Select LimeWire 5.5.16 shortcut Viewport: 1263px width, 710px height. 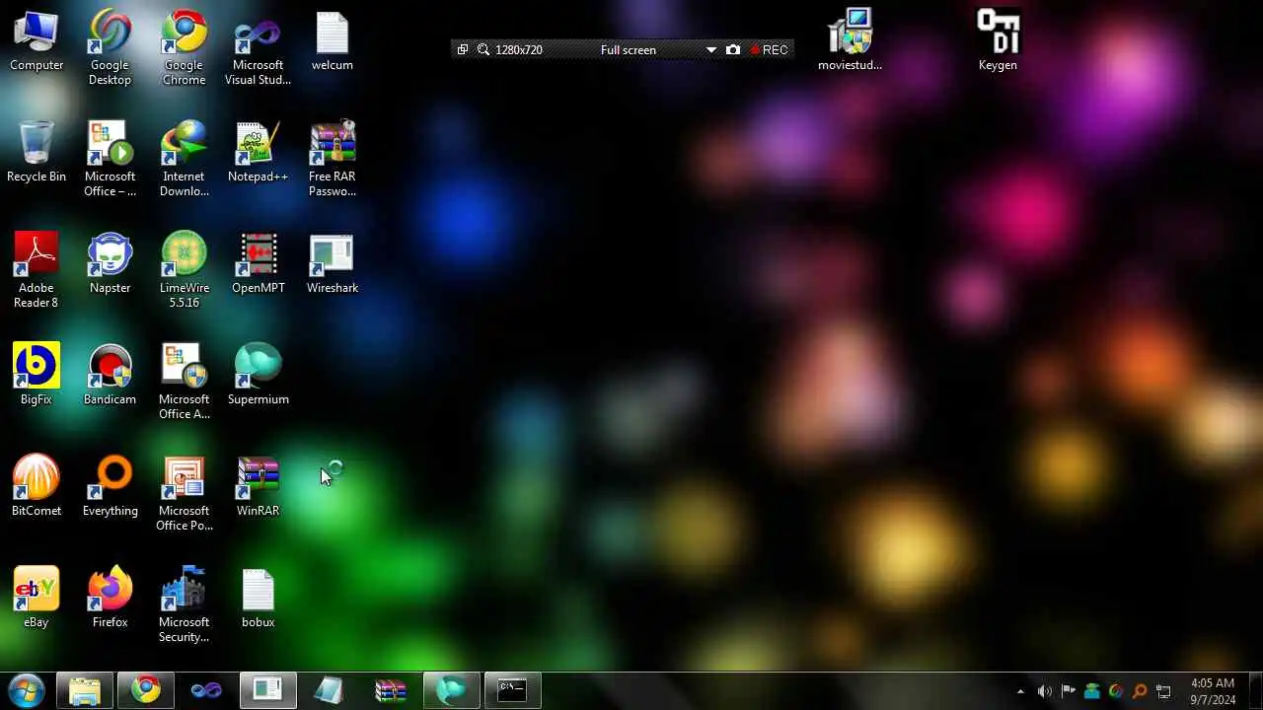[x=185, y=271]
